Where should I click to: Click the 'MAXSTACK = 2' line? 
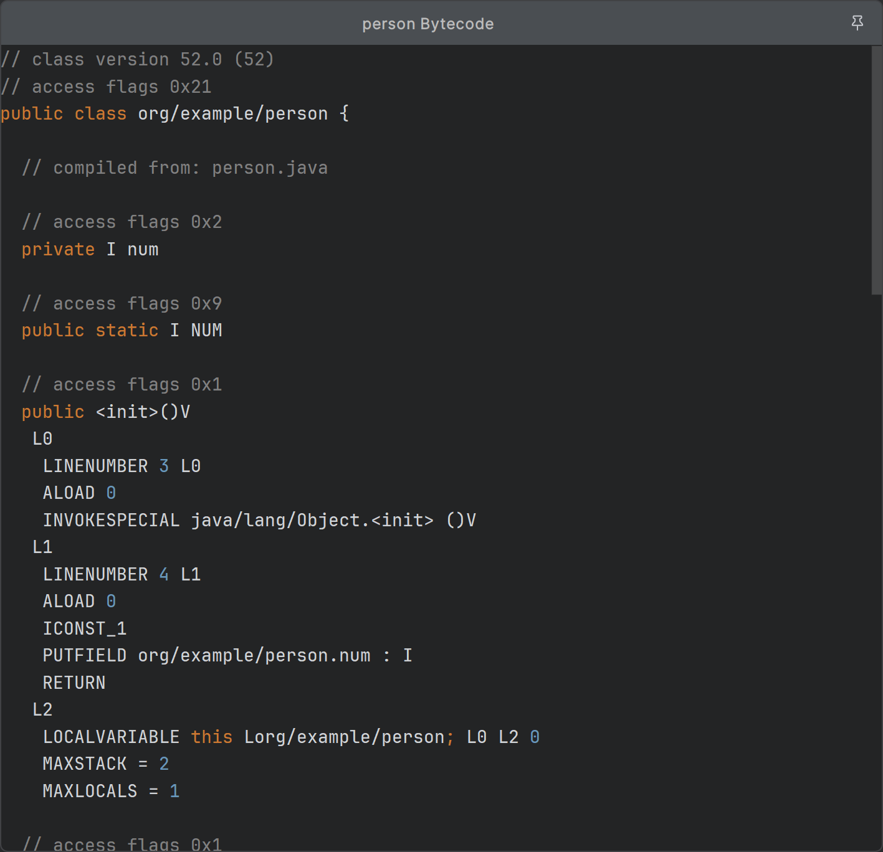(x=106, y=764)
